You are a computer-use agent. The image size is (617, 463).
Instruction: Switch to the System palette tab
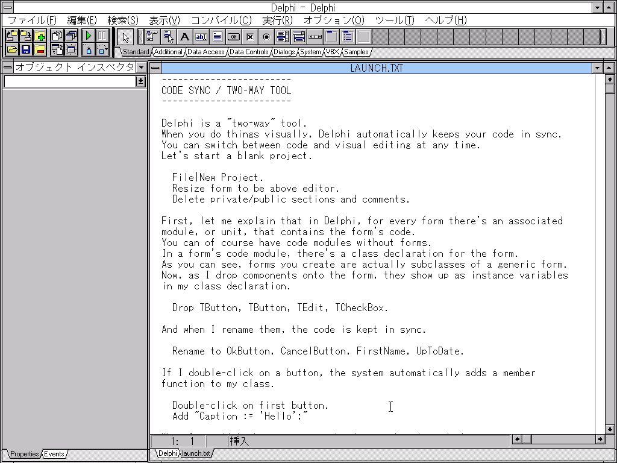point(310,52)
